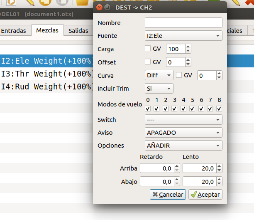
Task: Click the Lento Abajo field showing 20,0
Action: click(x=200, y=181)
